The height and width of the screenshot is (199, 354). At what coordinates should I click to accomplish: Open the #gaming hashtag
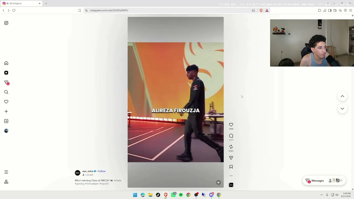79,184
